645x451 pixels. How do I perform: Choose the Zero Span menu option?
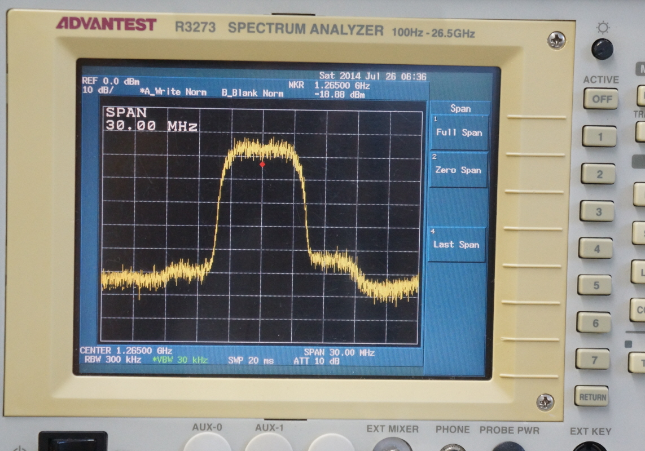pos(458,170)
